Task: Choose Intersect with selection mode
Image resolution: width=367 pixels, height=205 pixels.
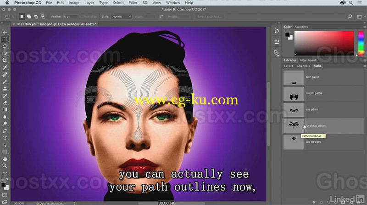Action: (43, 16)
